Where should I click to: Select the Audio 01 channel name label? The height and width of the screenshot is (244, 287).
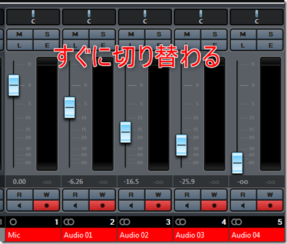[x=89, y=235]
